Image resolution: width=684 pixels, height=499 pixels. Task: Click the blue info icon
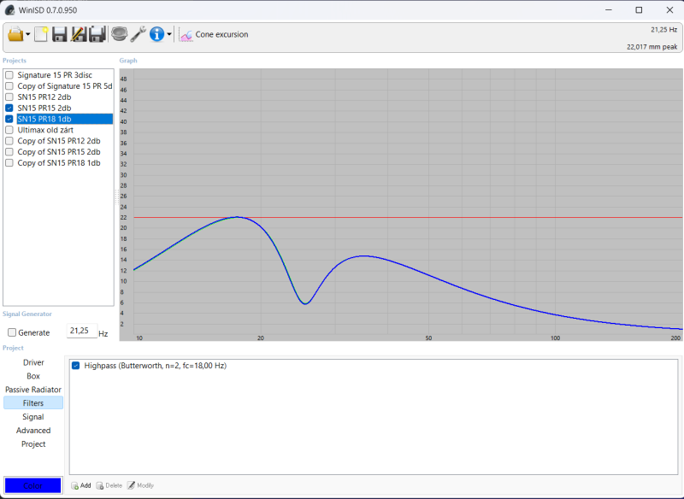156,34
